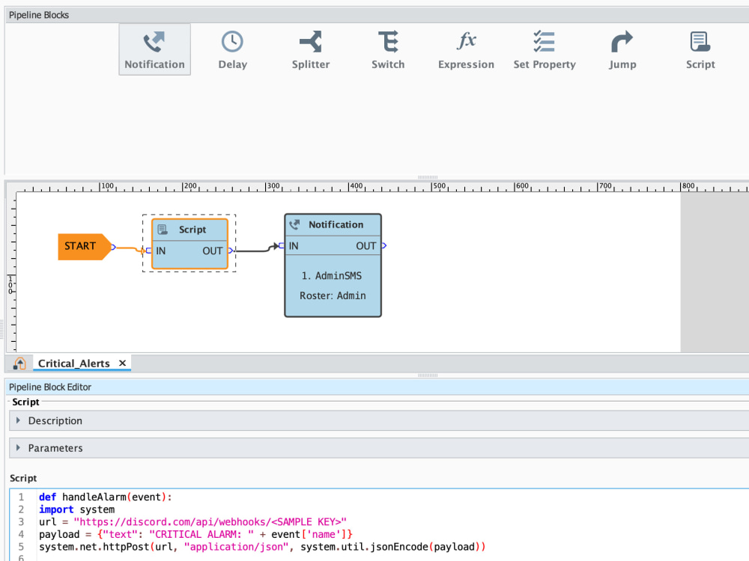Select the Notification block from the palette
749x561 pixels.
pos(154,49)
